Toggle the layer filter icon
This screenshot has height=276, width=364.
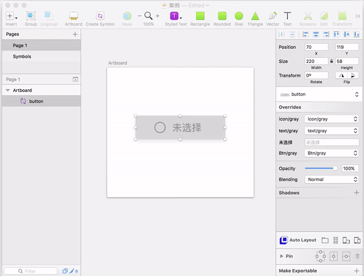coord(65,271)
